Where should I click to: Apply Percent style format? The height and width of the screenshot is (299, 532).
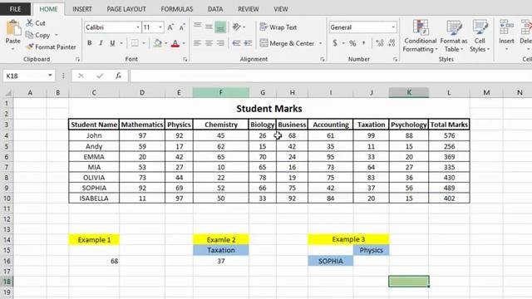[x=352, y=43]
